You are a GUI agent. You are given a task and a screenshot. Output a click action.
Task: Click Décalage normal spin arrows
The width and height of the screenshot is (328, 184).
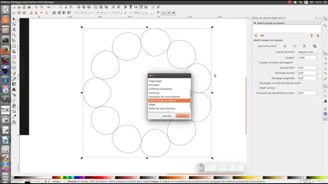point(317,73)
